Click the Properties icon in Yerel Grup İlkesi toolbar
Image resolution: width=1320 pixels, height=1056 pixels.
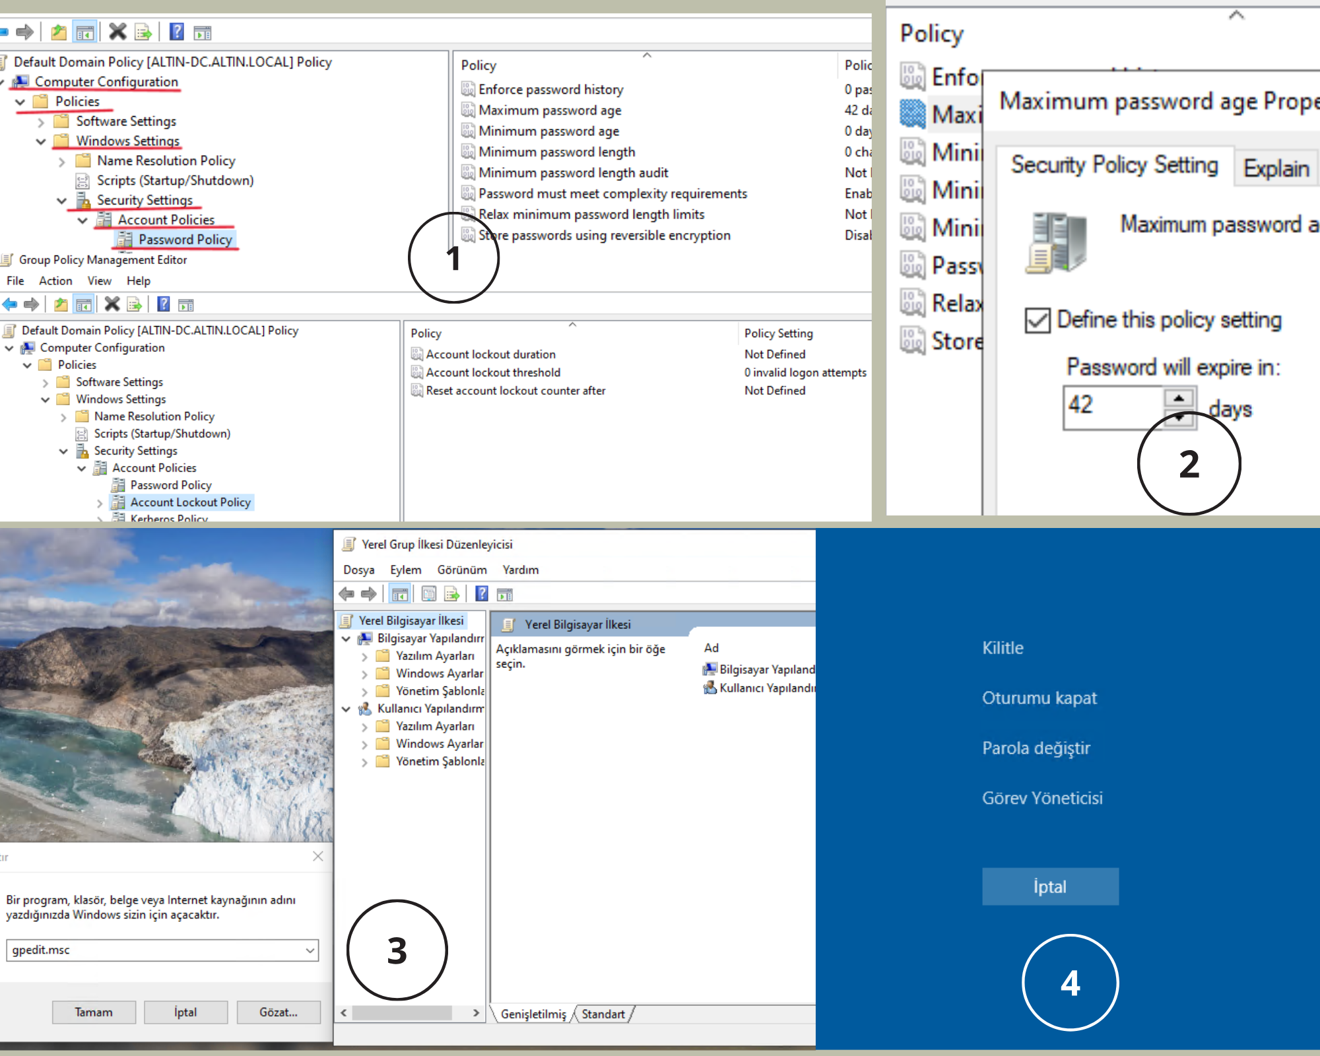tap(429, 594)
